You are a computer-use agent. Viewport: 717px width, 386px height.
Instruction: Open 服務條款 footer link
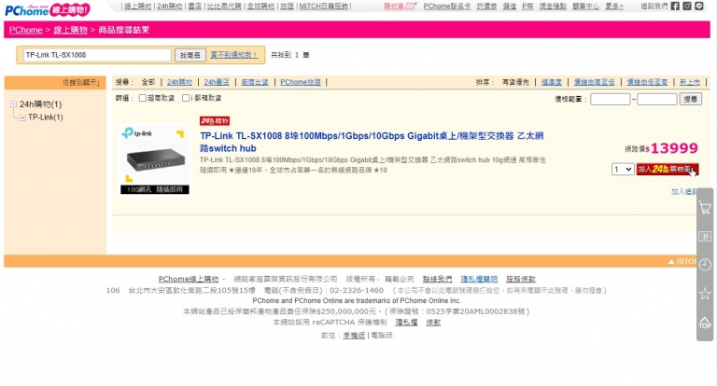click(520, 279)
